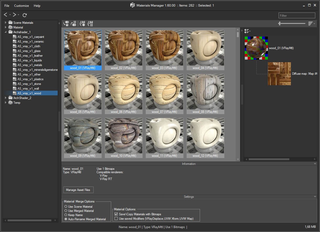This screenshot has width=320, height=232.
Task: Expand the Scene Materials tree node
Action: tap(6, 23)
